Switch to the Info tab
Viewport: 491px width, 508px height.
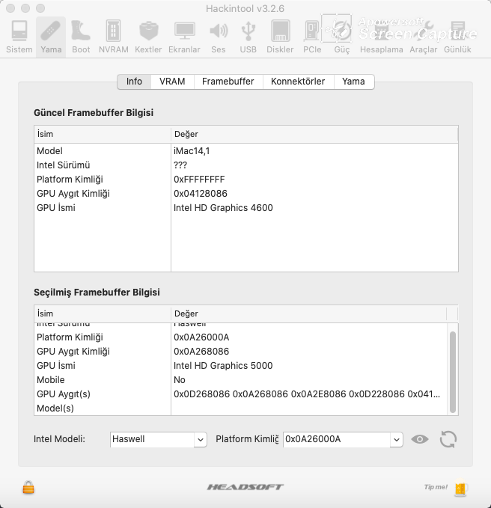pyautogui.click(x=134, y=82)
